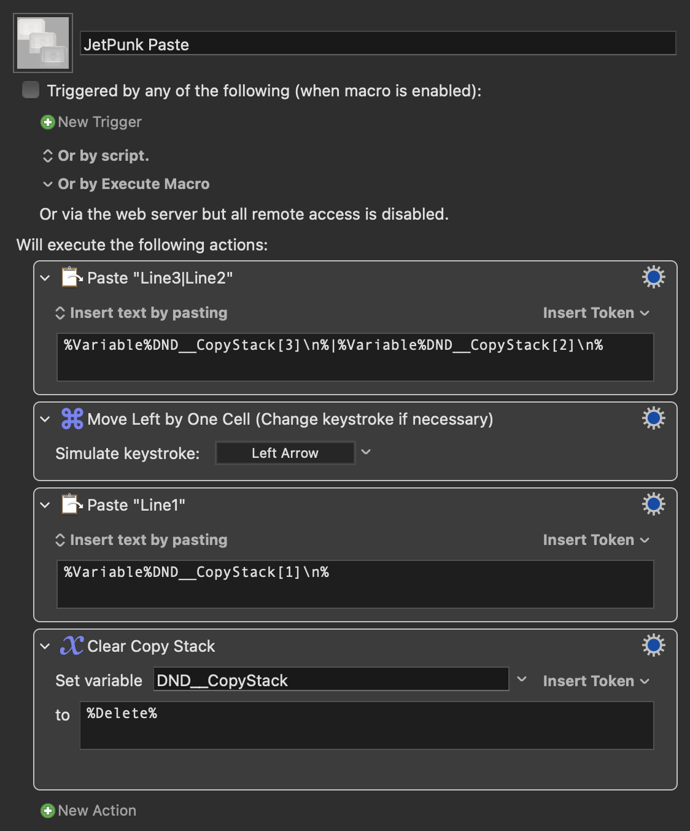This screenshot has height=831, width=690.
Task: Collapse the Paste "Line1" action
Action: pyautogui.click(x=45, y=505)
